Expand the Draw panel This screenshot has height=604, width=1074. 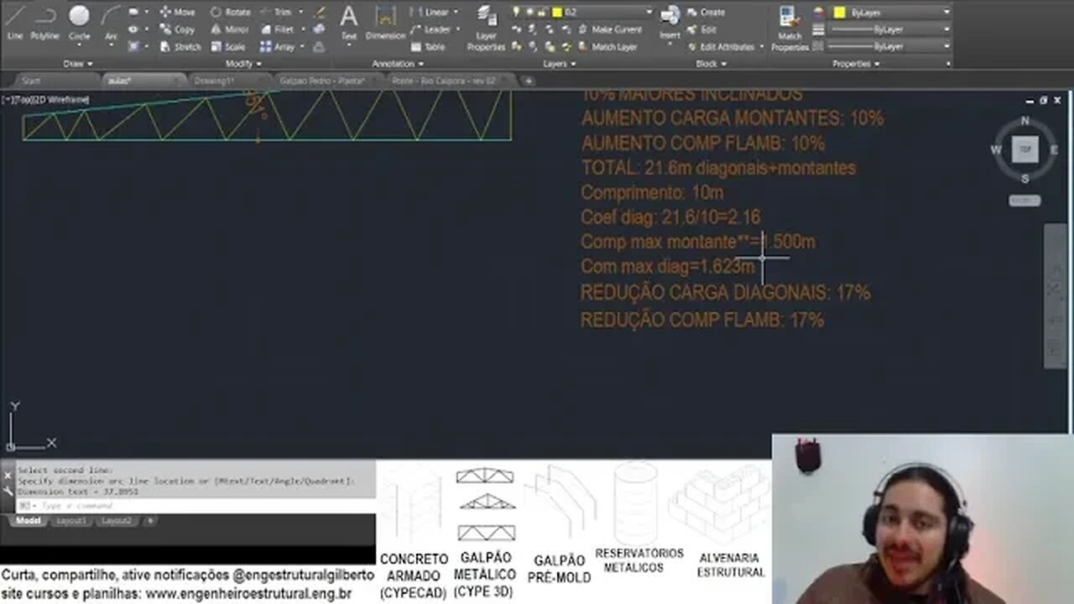click(x=77, y=64)
